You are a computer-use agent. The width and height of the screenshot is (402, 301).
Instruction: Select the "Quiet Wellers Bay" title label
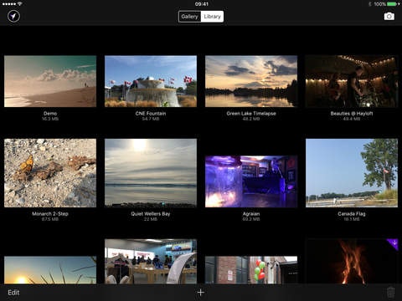(151, 214)
